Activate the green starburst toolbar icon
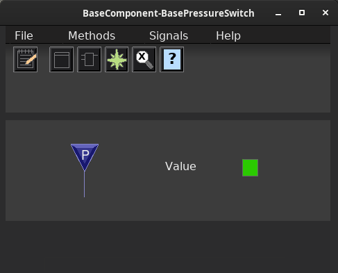This screenshot has height=273, width=338. pos(117,60)
